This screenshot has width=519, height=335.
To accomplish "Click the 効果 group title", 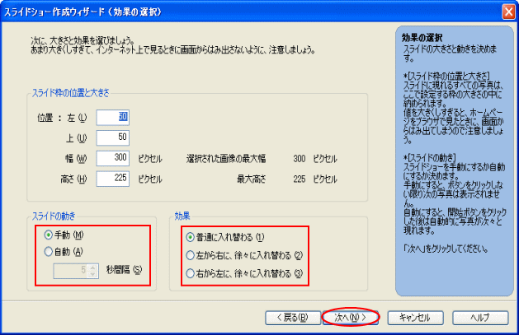I will 182,216.
